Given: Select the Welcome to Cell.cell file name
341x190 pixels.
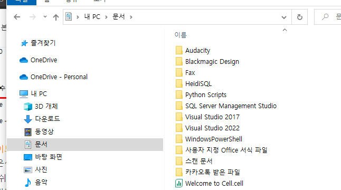Looking at the screenshot, I should click(214, 184).
